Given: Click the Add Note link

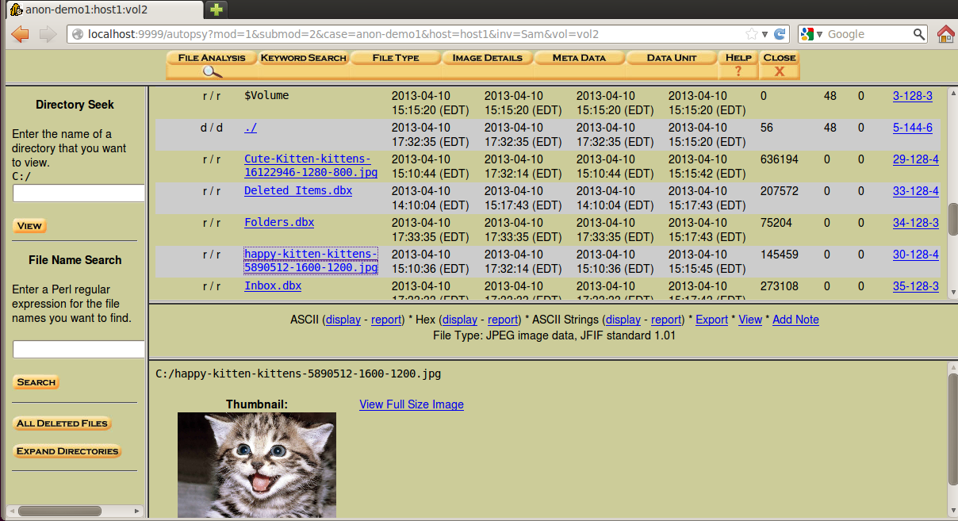Looking at the screenshot, I should (x=795, y=320).
